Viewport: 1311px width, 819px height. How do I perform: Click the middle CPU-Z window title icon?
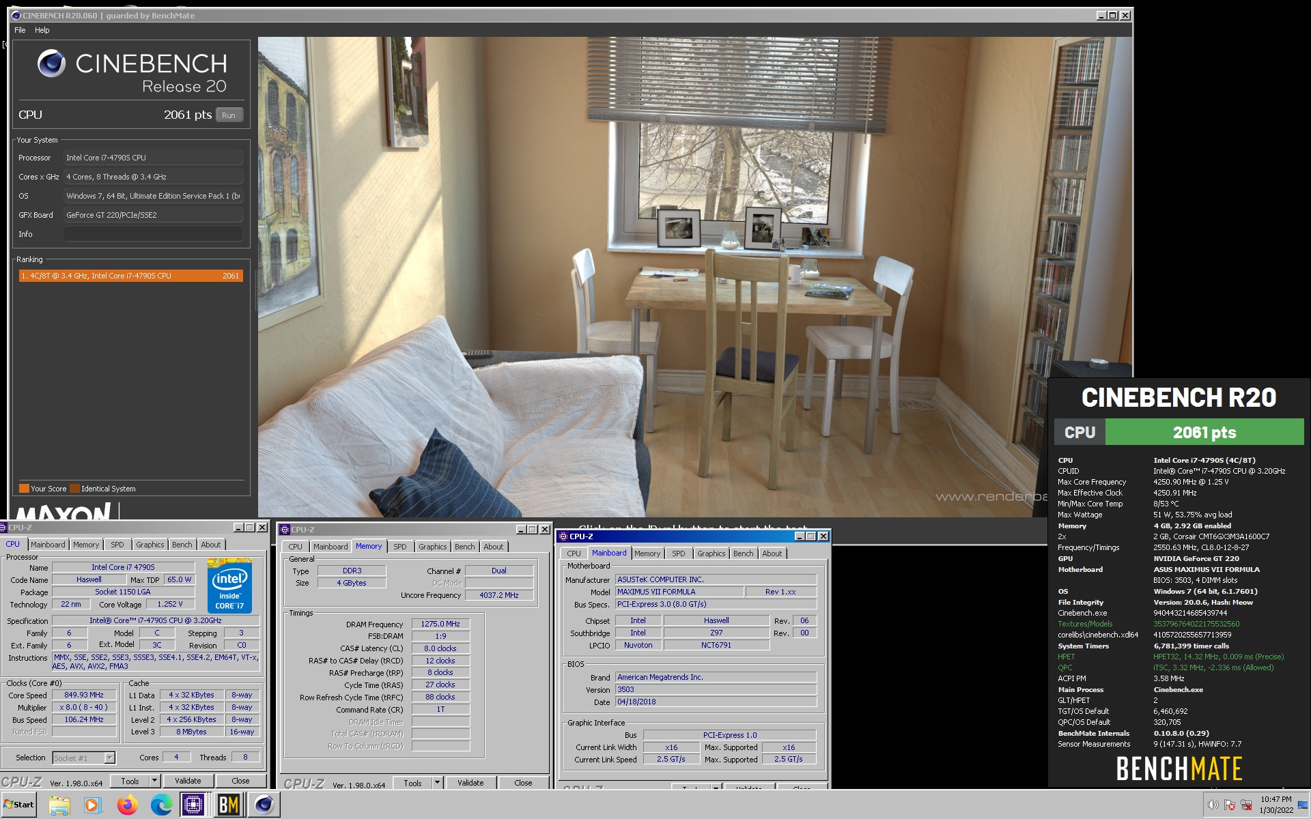pyautogui.click(x=285, y=530)
